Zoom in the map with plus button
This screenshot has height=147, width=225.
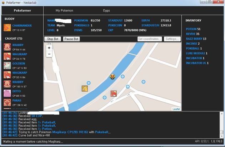(49, 48)
